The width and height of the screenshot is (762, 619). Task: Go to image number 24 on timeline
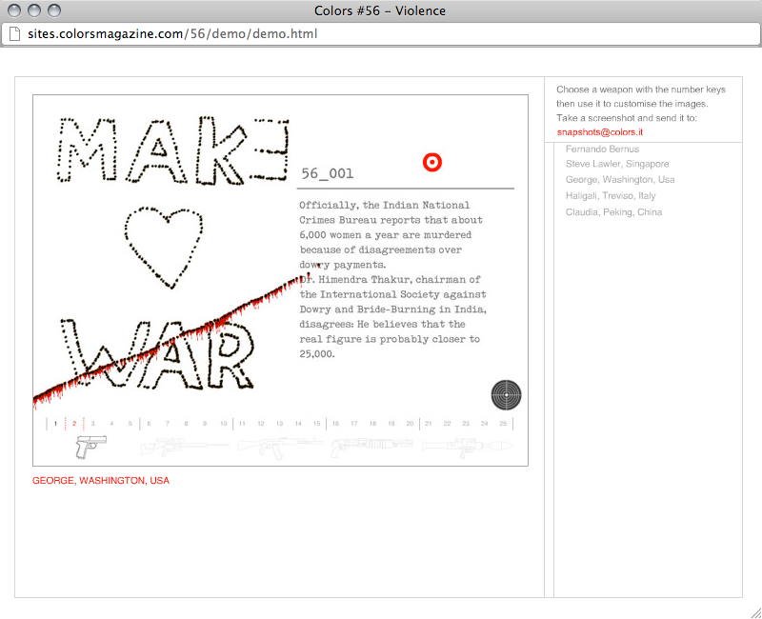485,424
